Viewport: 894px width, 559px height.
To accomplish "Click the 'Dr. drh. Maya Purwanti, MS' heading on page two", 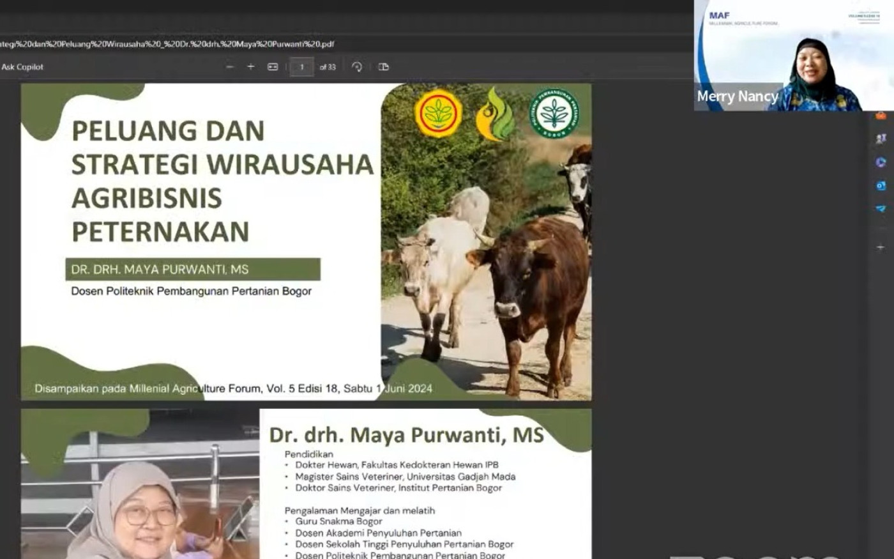I will pos(406,435).
